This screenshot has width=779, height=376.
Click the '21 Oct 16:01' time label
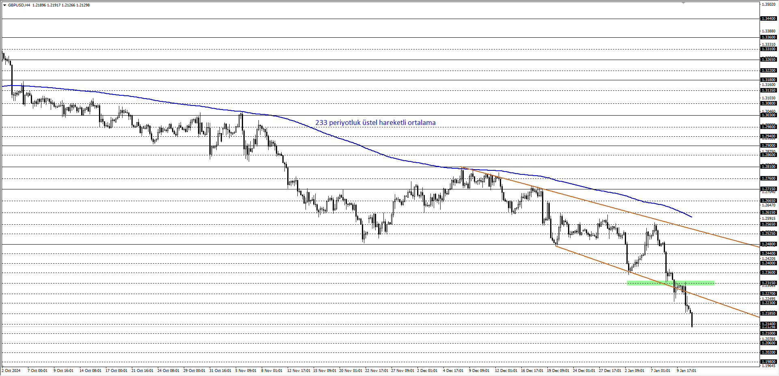tap(142, 371)
